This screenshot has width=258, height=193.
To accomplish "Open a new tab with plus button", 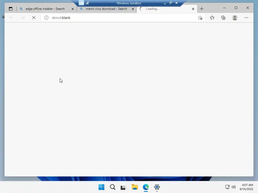I will (x=202, y=9).
